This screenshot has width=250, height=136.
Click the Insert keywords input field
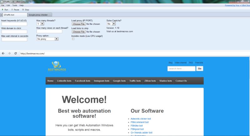click(x=14, y=24)
